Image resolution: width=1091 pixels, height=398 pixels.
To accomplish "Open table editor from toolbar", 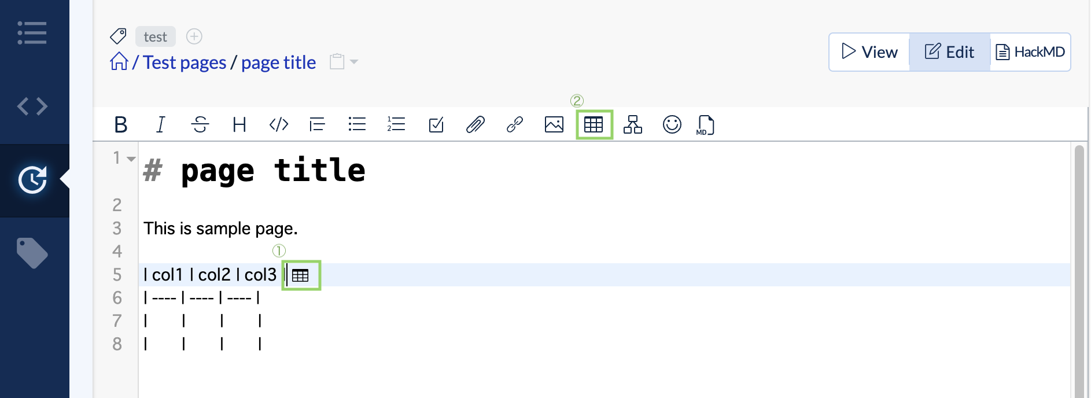I will pyautogui.click(x=594, y=124).
